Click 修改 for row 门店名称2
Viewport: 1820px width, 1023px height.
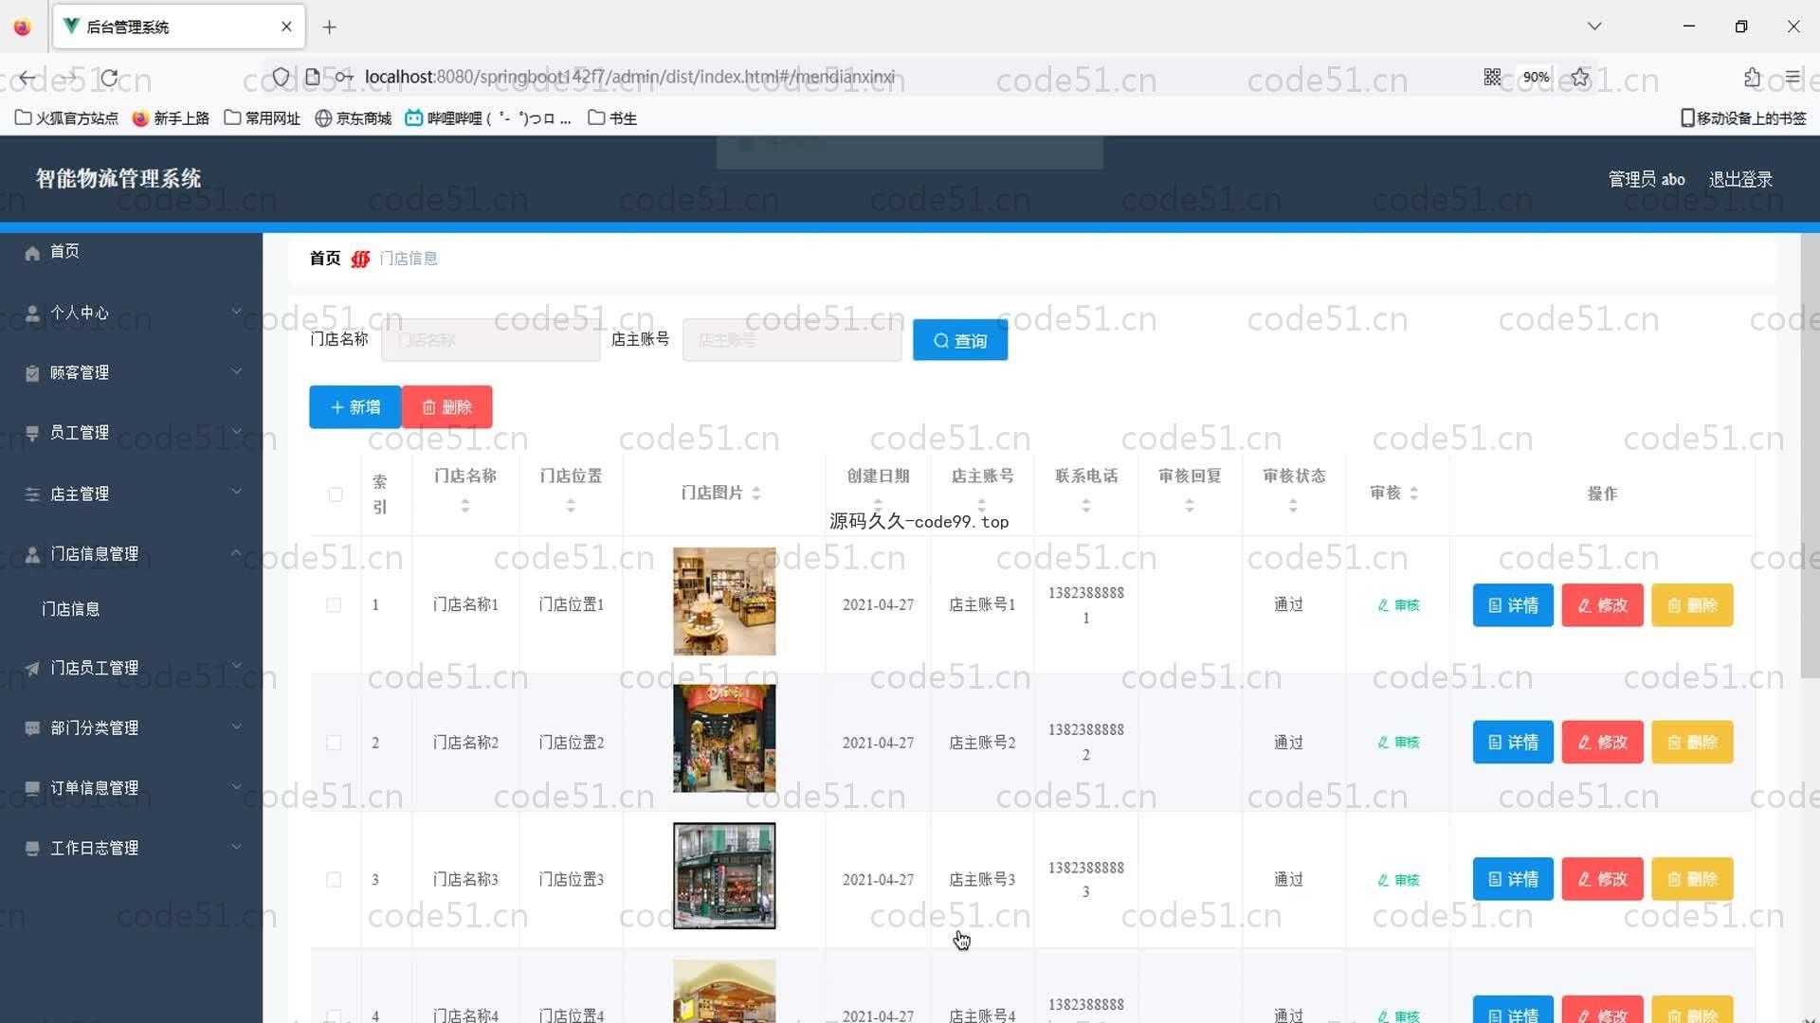click(x=1602, y=743)
